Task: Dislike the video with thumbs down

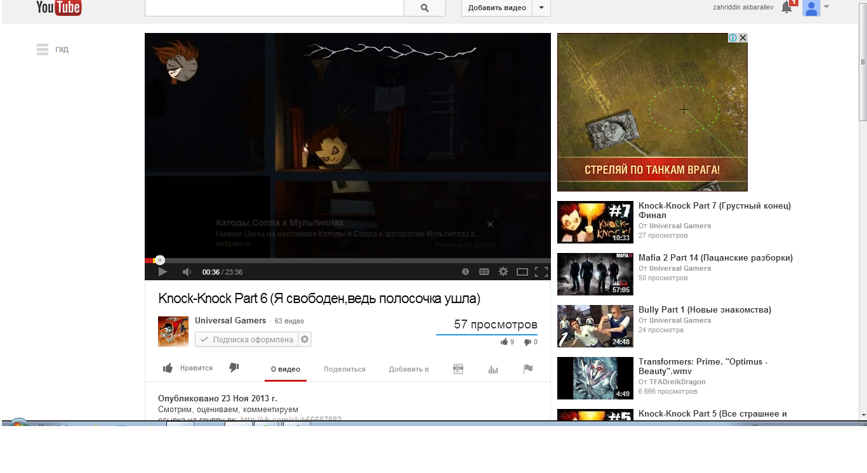Action: pyautogui.click(x=234, y=368)
